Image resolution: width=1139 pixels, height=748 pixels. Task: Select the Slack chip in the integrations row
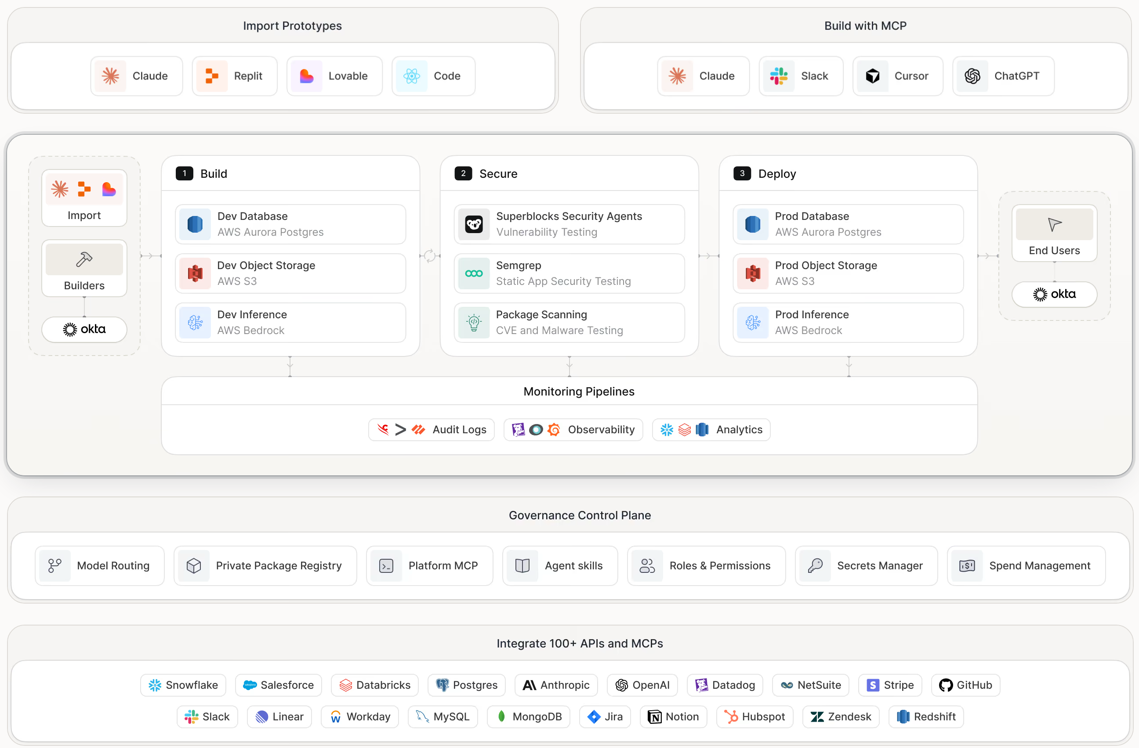(207, 716)
